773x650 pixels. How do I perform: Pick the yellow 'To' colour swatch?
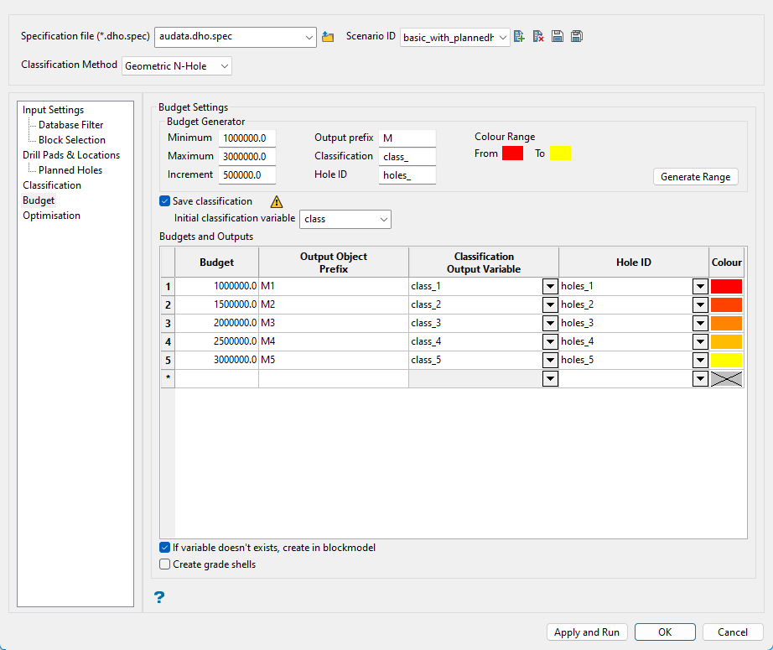[x=560, y=153]
